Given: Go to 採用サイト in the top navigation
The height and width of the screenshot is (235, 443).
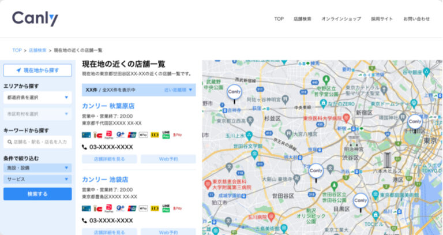Looking at the screenshot, I should coord(382,19).
